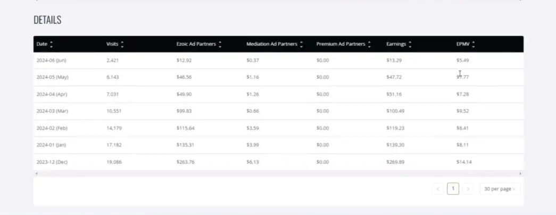Click the $135.31 Ezoic partners value

click(x=186, y=145)
